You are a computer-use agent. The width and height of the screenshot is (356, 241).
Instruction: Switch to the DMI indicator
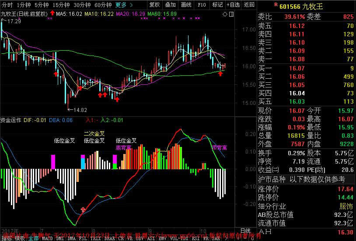coord(60,238)
